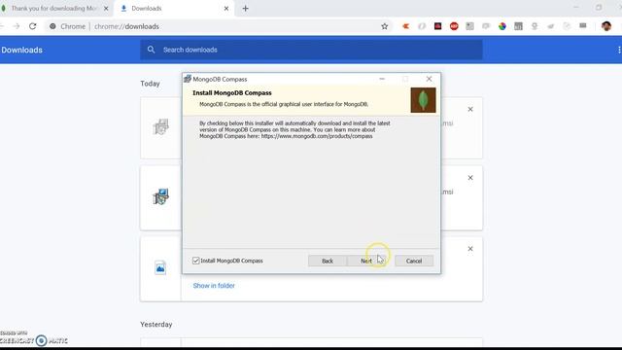The width and height of the screenshot is (622, 350).
Task: Click the Back button in installer
Action: (x=328, y=261)
